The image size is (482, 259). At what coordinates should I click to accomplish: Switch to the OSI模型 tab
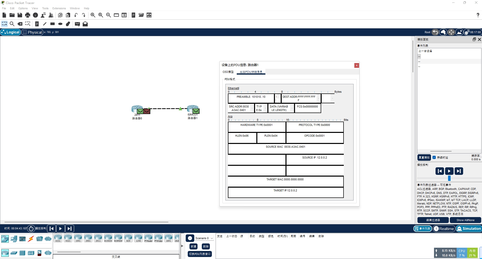pos(228,72)
